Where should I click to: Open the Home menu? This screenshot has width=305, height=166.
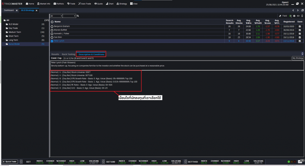point(30,4)
